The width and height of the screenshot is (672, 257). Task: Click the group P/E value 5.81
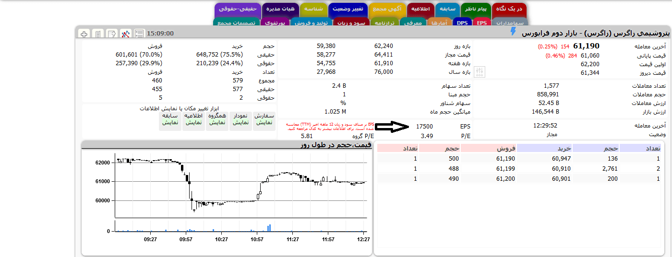307,136
